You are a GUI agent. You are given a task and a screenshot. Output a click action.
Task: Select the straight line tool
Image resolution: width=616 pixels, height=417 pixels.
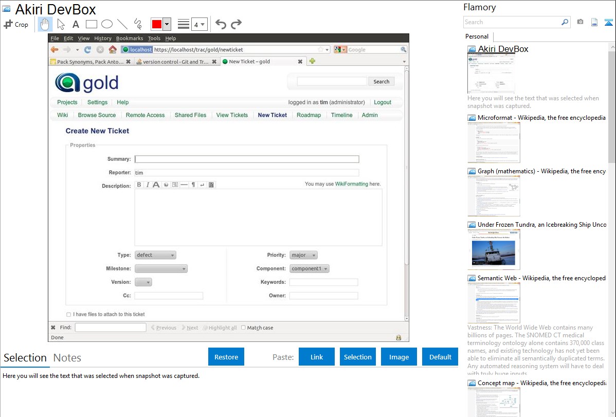pyautogui.click(x=122, y=24)
